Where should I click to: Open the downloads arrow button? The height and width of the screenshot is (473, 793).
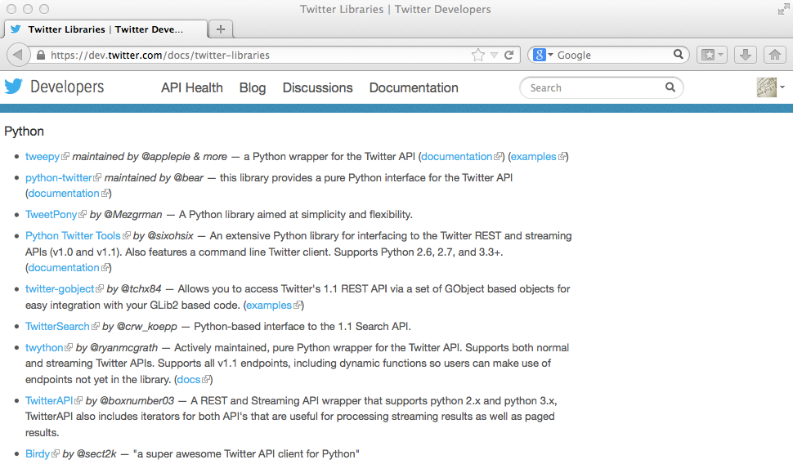point(745,55)
